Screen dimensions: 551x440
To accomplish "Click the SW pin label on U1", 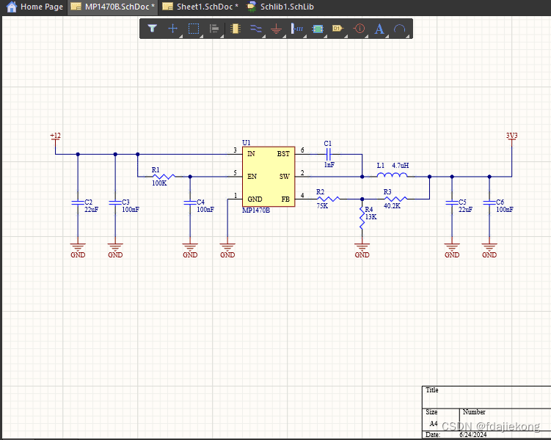I will [x=285, y=176].
